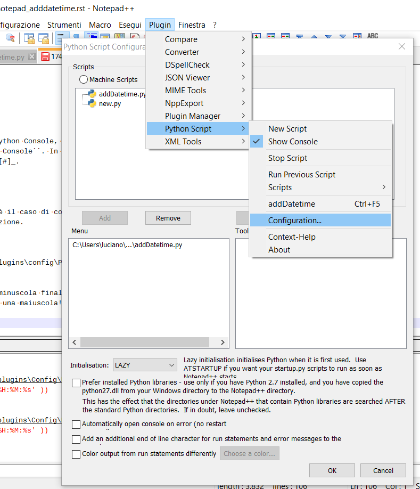Toggle the checked Show Console entry
The image size is (420, 489).
(320, 142)
